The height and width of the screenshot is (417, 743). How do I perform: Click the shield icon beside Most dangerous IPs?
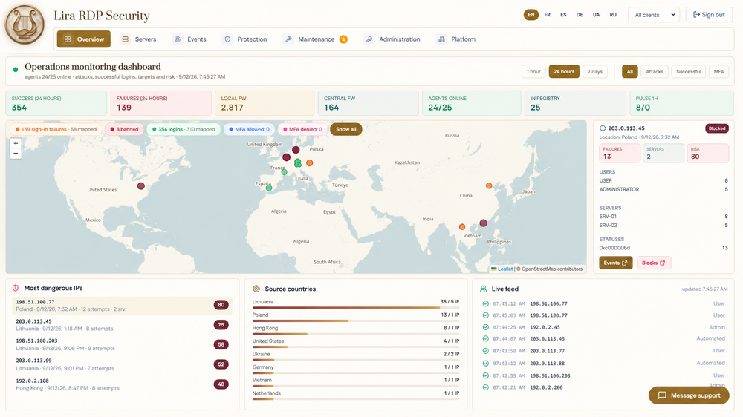point(16,288)
